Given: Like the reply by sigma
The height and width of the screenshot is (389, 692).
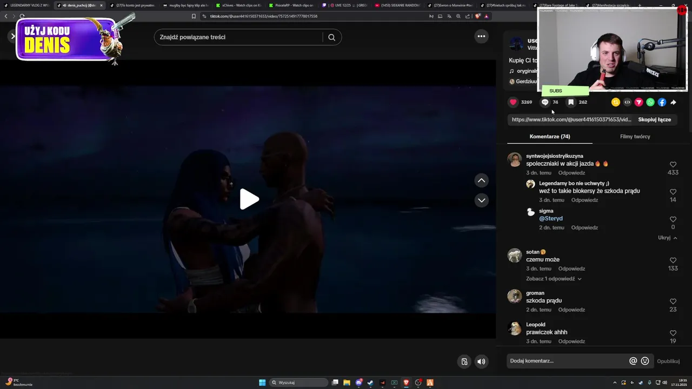Looking at the screenshot, I should coord(673,219).
